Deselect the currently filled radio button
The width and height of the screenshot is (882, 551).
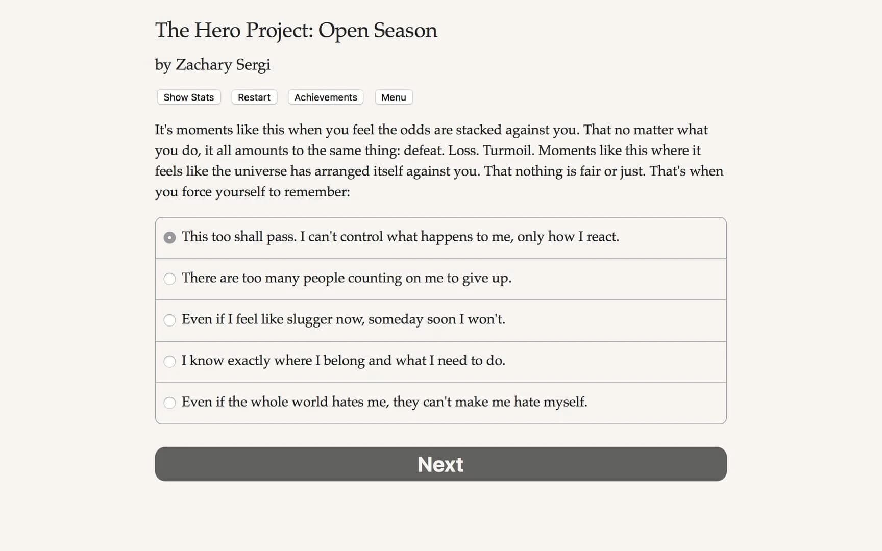(x=169, y=237)
